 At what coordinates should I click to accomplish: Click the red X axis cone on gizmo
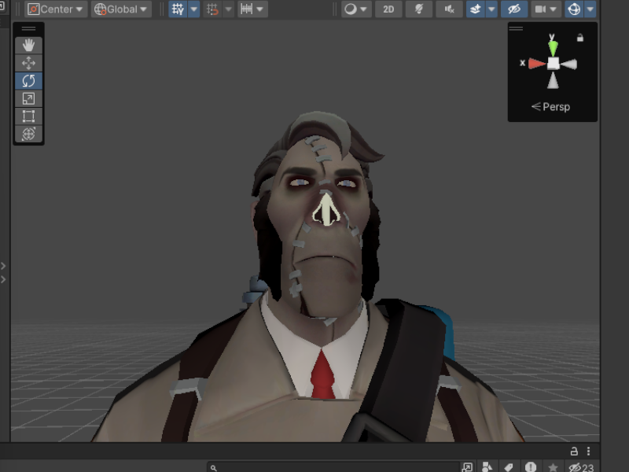537,64
